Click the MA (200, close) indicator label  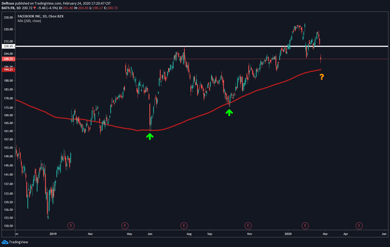click(x=29, y=21)
